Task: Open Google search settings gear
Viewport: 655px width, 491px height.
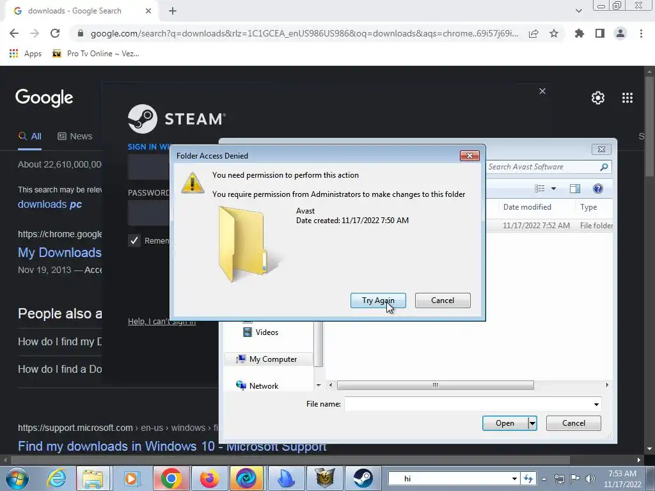Action: 598,98
